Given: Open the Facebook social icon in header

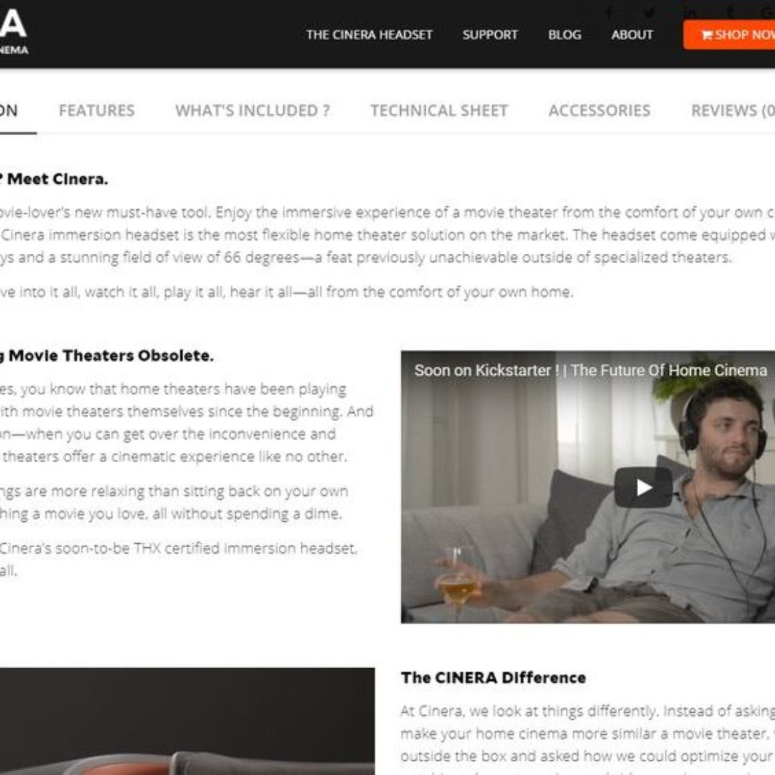Looking at the screenshot, I should [x=609, y=12].
